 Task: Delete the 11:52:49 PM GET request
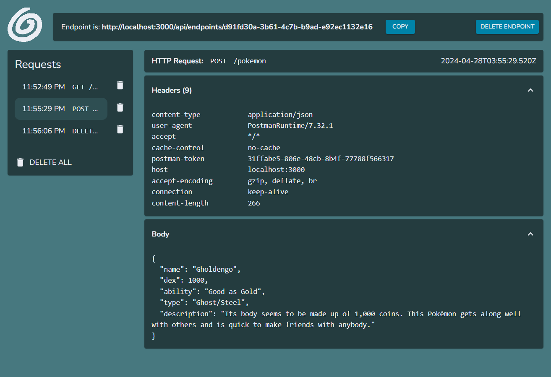[120, 86]
